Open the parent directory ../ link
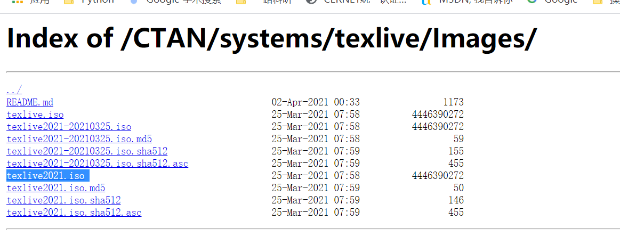The image size is (620, 245). [14, 90]
